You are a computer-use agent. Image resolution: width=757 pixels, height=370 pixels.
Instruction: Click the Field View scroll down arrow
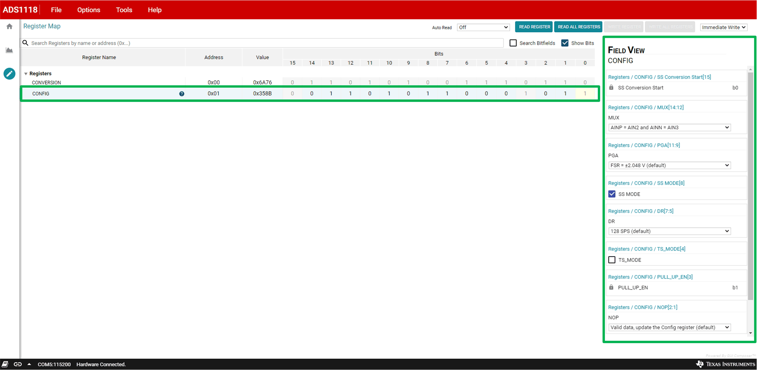tap(750, 333)
